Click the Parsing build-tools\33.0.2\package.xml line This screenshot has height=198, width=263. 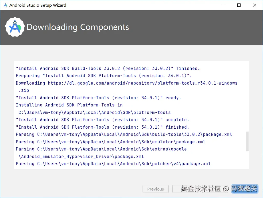tap(124, 134)
